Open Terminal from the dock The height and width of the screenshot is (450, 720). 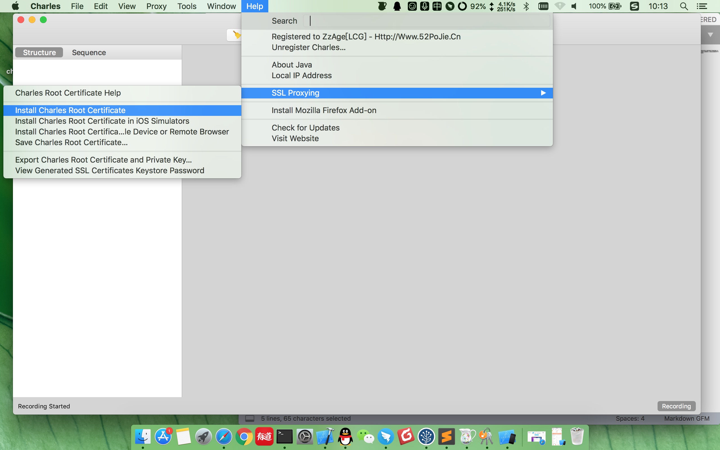284,436
